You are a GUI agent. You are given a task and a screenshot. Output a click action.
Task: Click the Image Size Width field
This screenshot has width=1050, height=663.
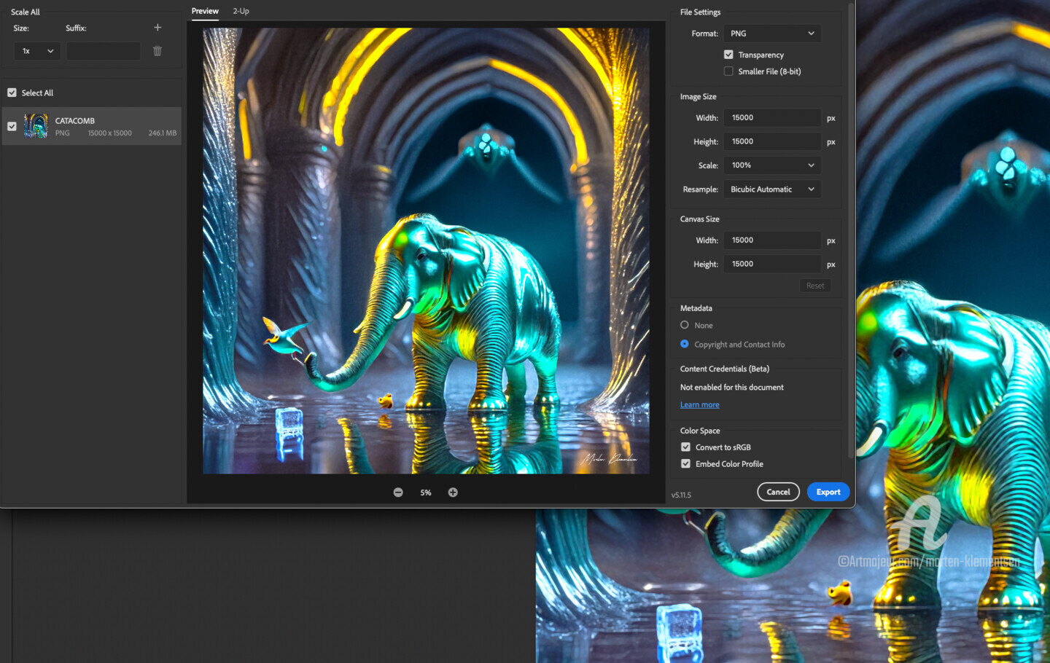tap(772, 118)
